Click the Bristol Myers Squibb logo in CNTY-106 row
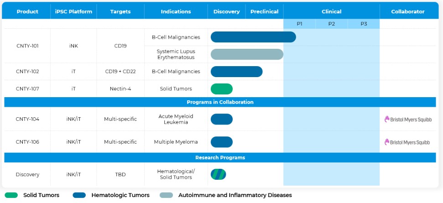Image resolution: width=443 pixels, height=203 pixels. [408, 142]
